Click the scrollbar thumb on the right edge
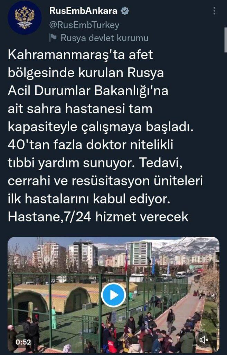Screen dimensions: 227x355 [225, 40]
